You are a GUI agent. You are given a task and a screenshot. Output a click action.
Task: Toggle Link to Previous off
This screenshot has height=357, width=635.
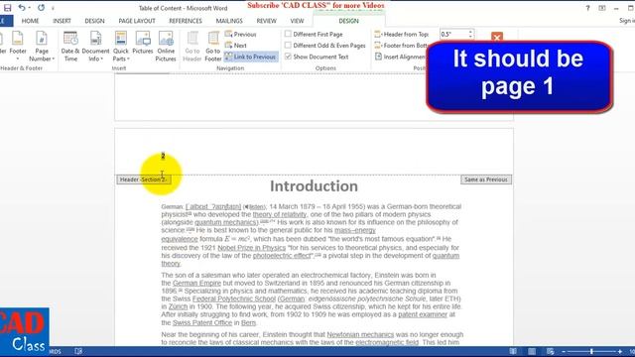pos(251,57)
